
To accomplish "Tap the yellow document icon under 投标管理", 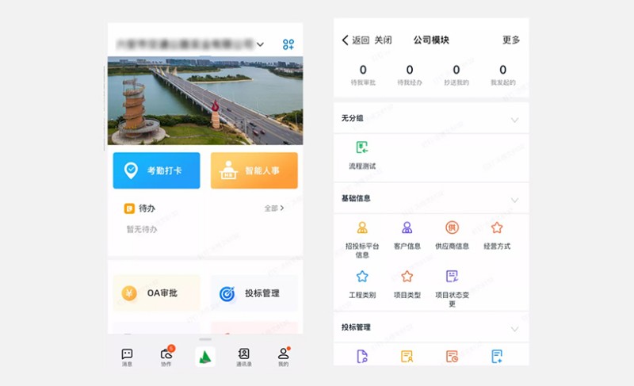I will click(407, 357).
